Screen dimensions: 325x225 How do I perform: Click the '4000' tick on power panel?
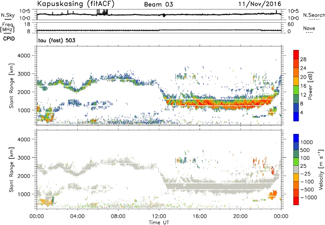[24, 56]
